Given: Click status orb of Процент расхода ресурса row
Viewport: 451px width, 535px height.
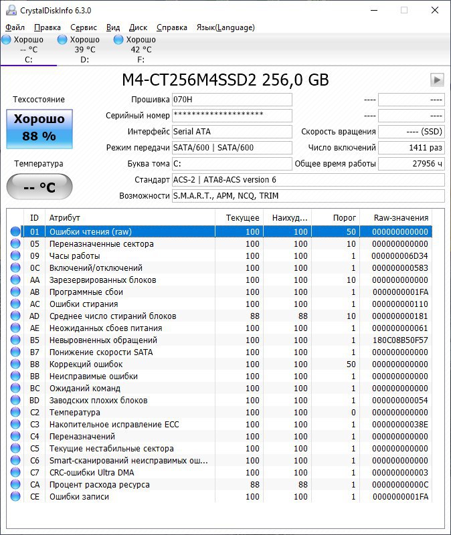Looking at the screenshot, I should click(15, 484).
